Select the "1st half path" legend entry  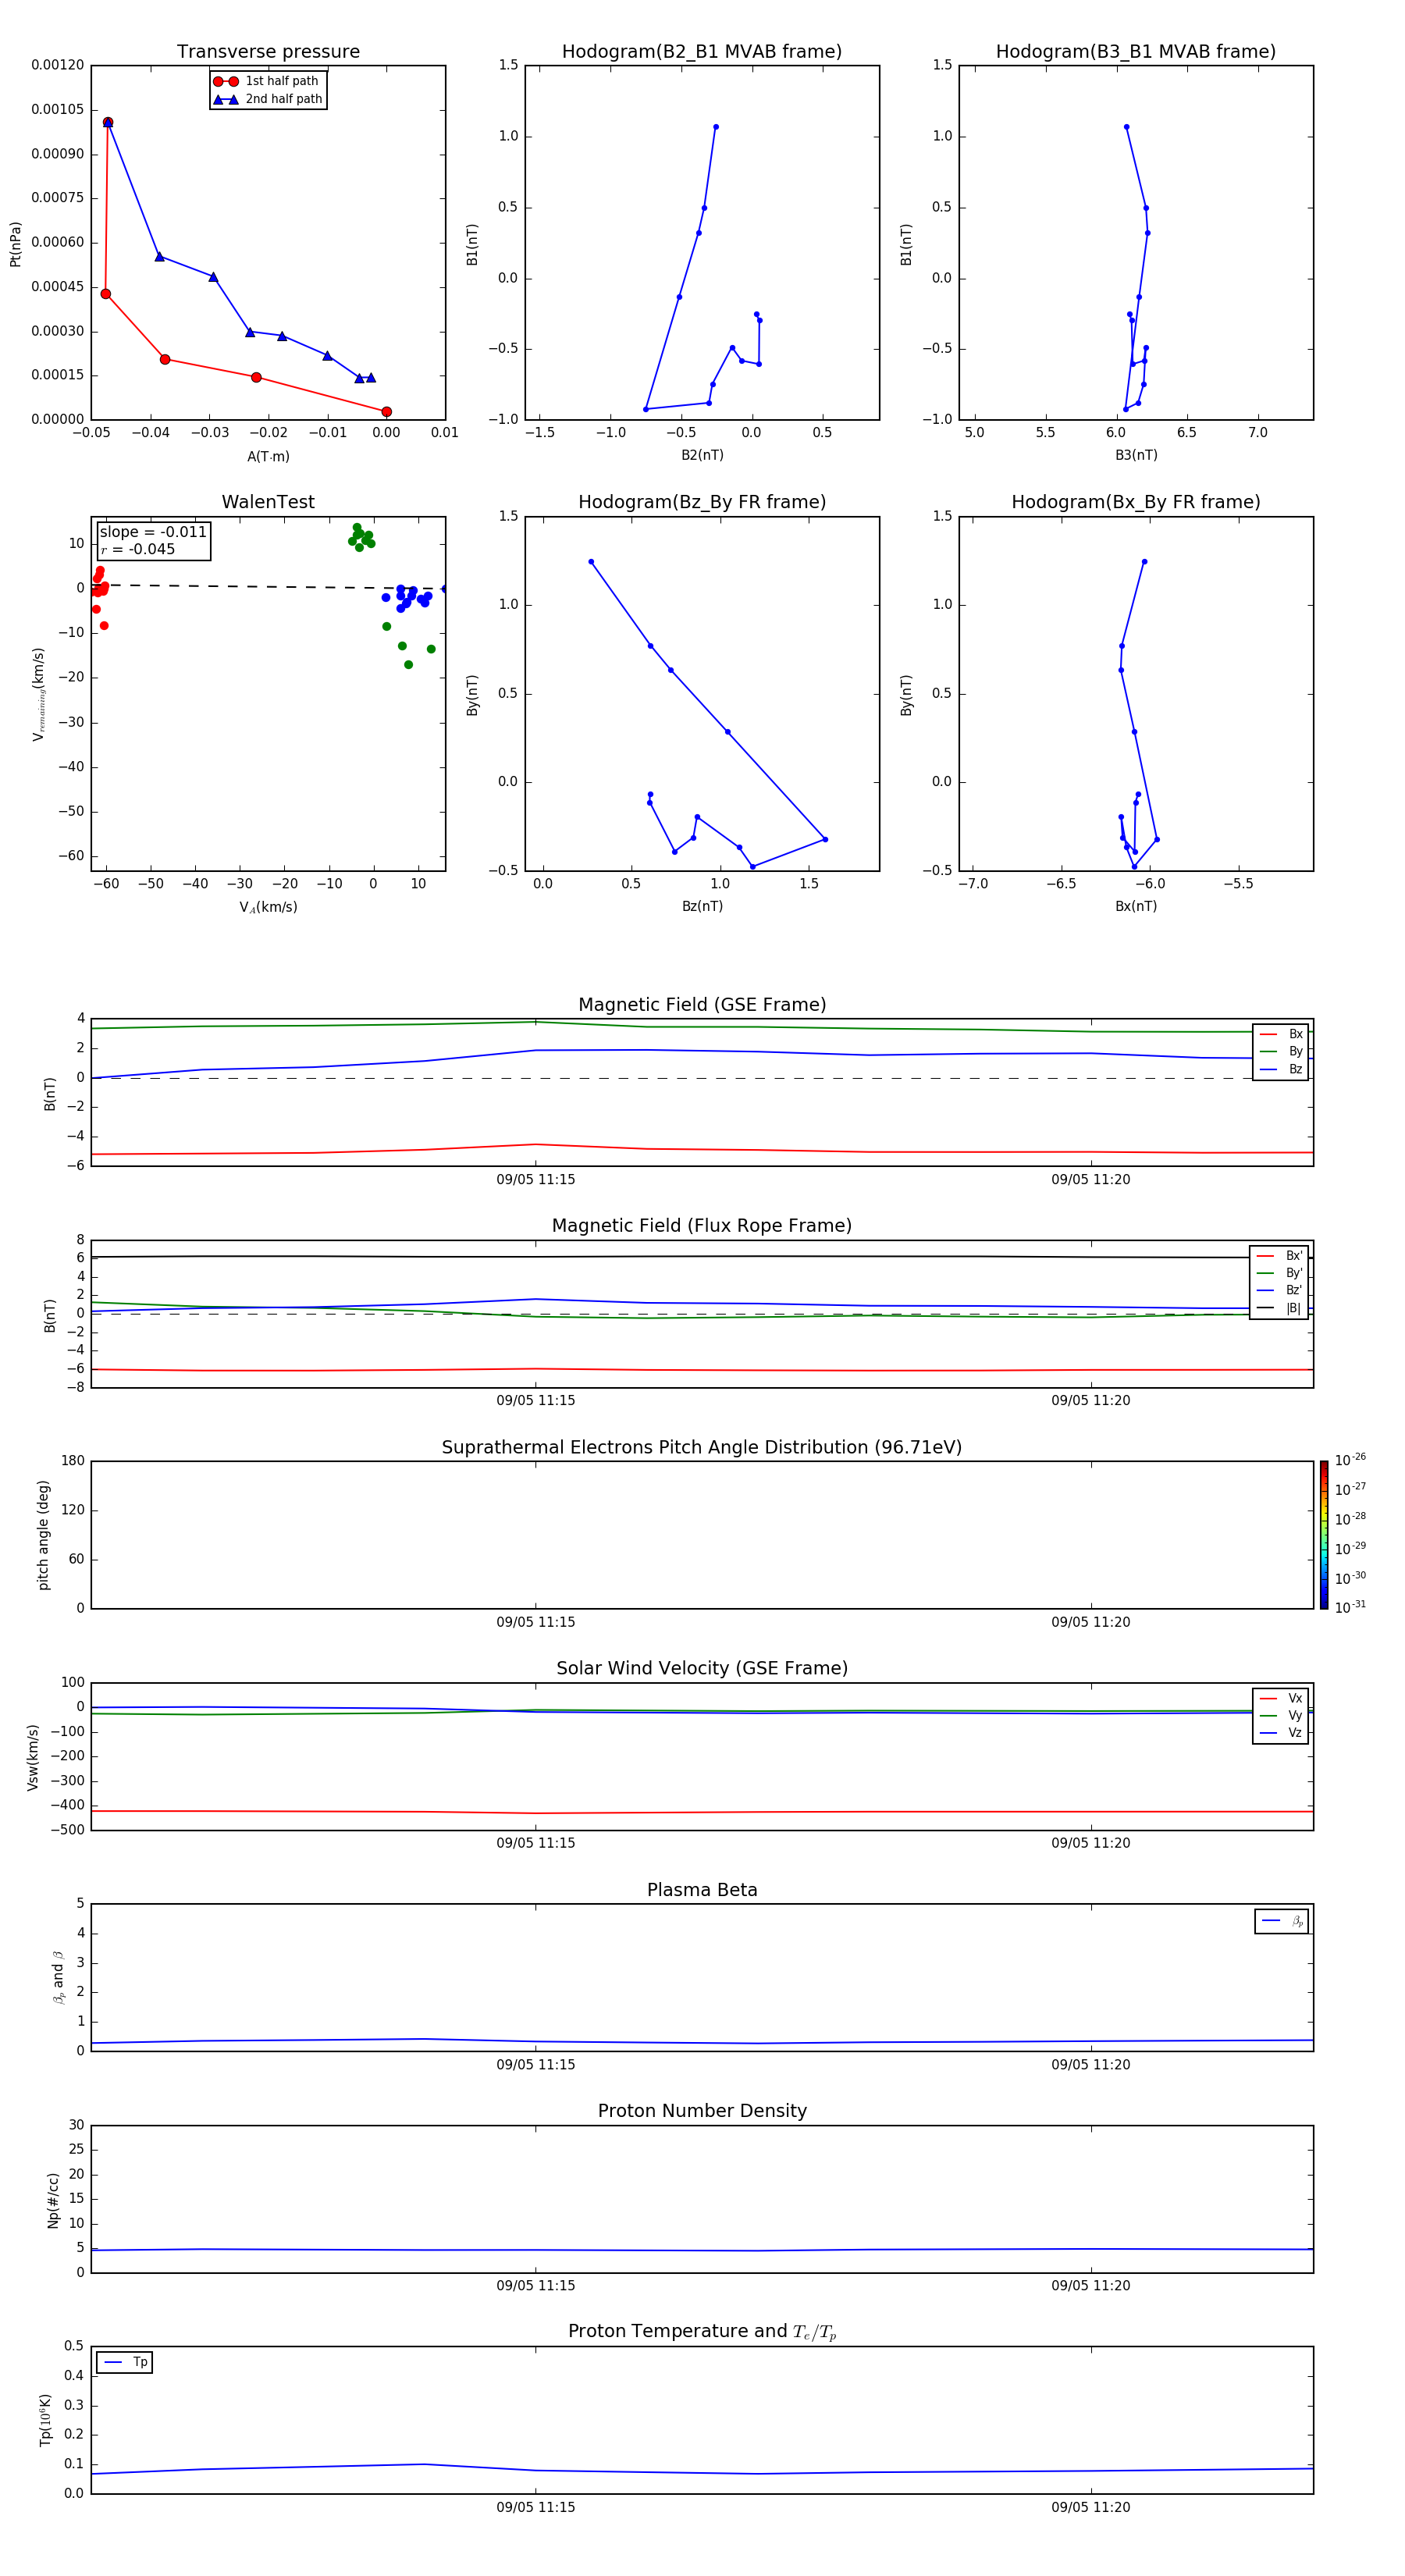coord(266,81)
